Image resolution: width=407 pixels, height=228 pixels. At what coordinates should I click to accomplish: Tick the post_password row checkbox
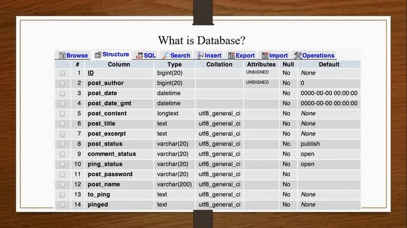[x=62, y=175]
